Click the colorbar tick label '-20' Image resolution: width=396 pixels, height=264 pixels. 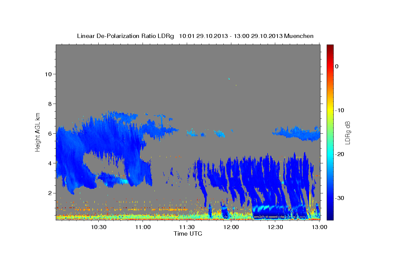(340, 154)
